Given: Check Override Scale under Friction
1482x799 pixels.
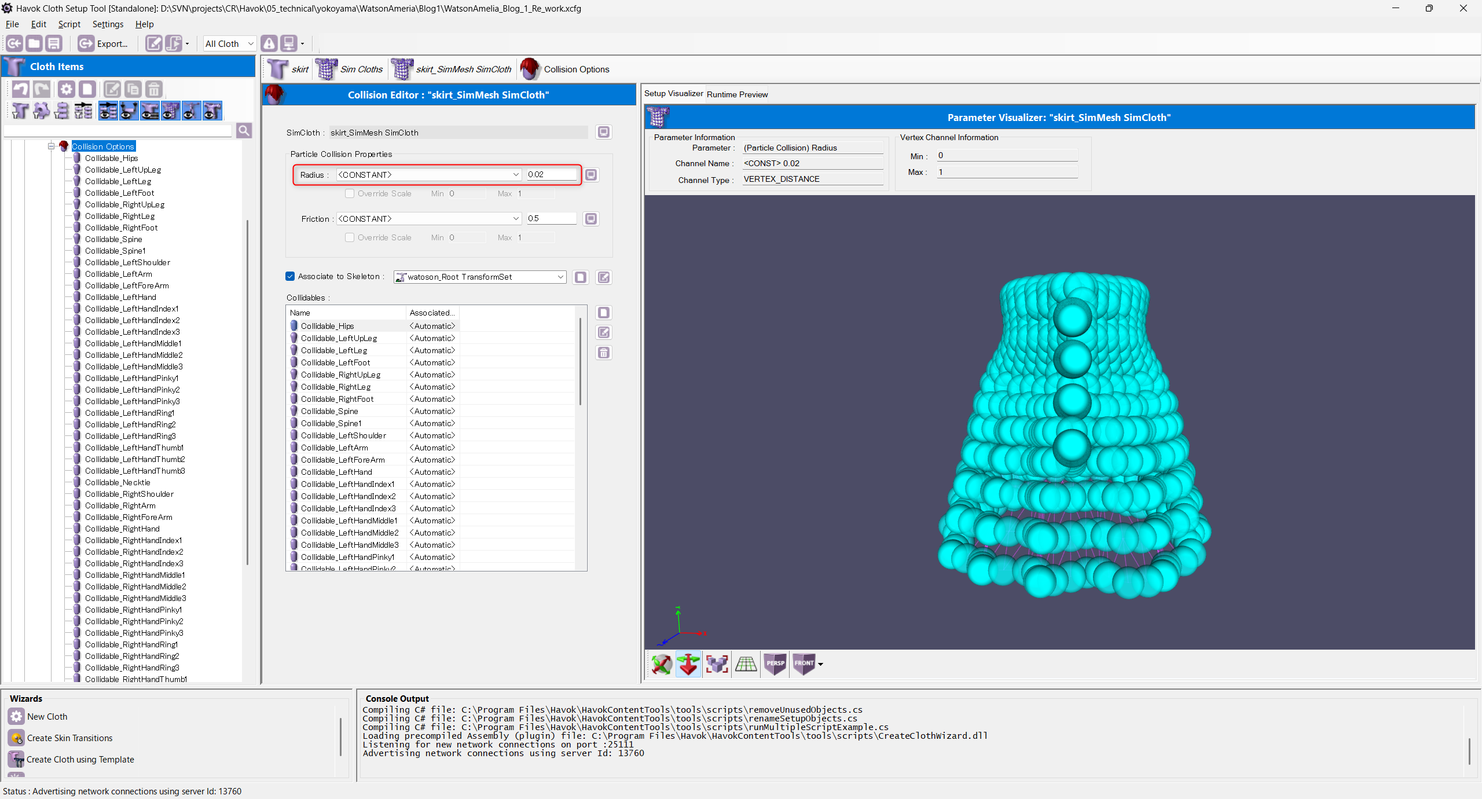Looking at the screenshot, I should 350,237.
